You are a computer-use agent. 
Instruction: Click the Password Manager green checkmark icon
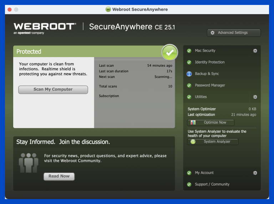coord(189,85)
